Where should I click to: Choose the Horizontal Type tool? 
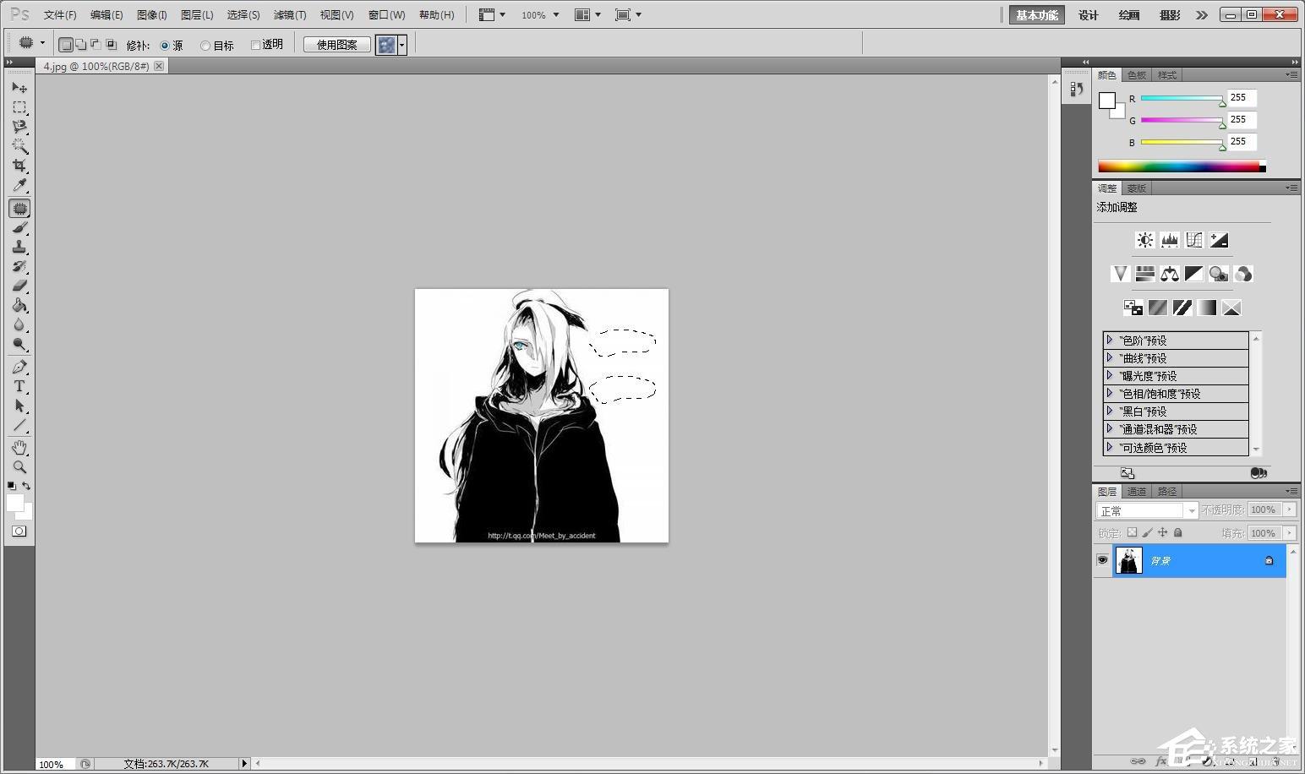tap(19, 386)
